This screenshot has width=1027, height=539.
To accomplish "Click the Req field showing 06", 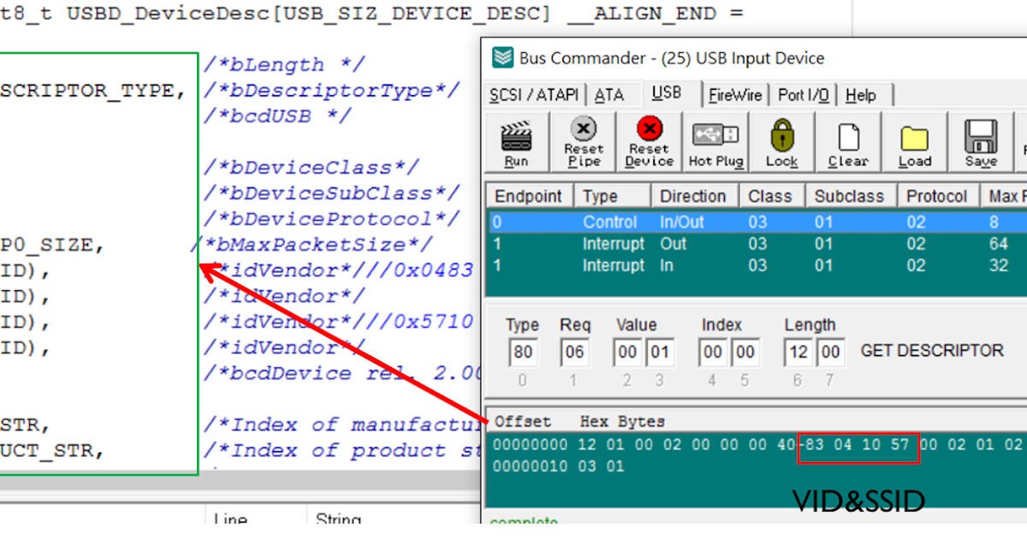I will (x=574, y=352).
